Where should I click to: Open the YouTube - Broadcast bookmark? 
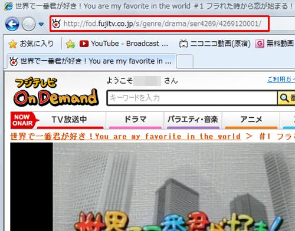click(x=124, y=44)
